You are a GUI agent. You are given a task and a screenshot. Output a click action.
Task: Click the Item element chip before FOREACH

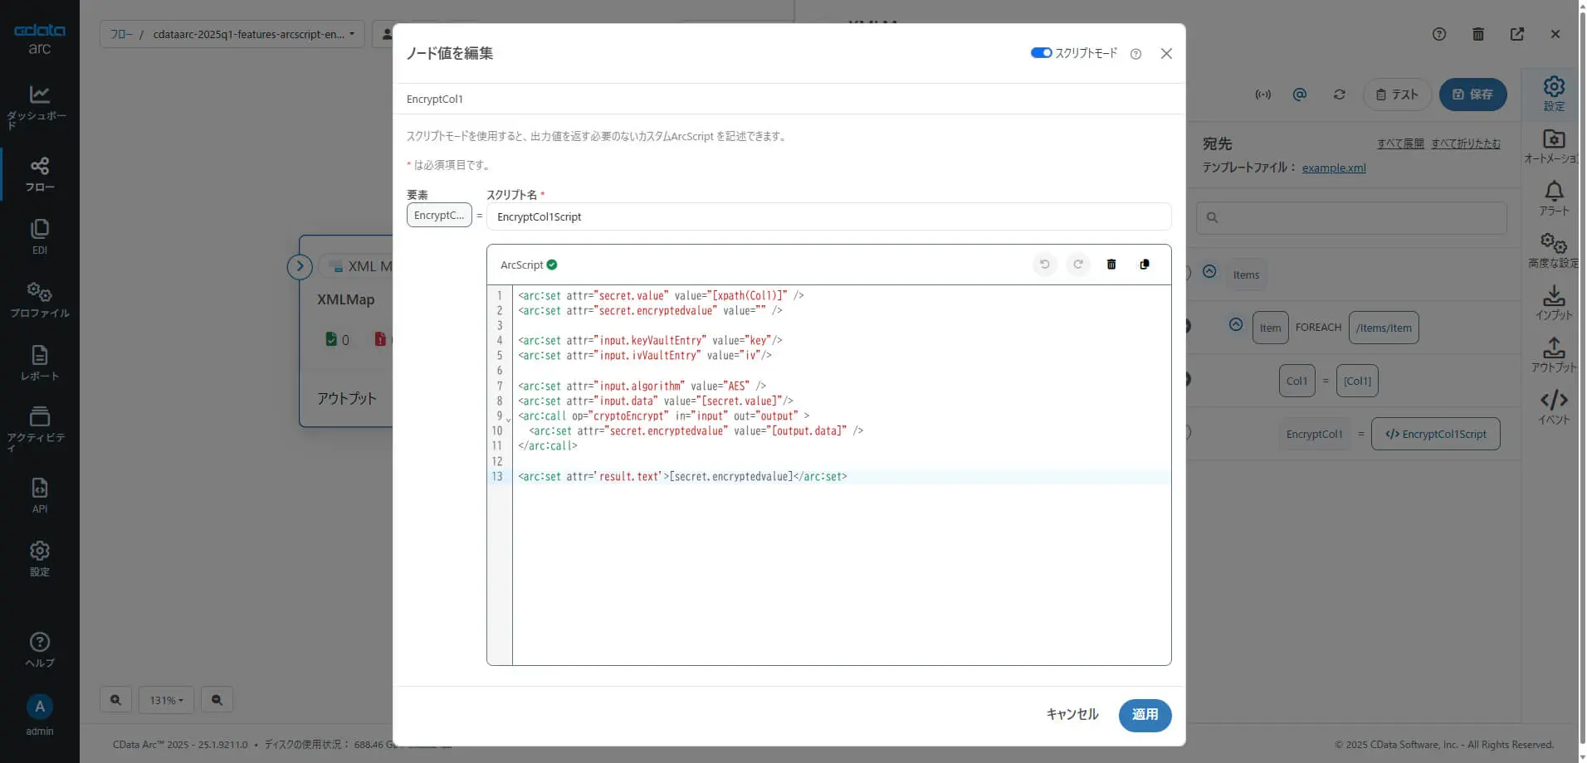(x=1270, y=328)
